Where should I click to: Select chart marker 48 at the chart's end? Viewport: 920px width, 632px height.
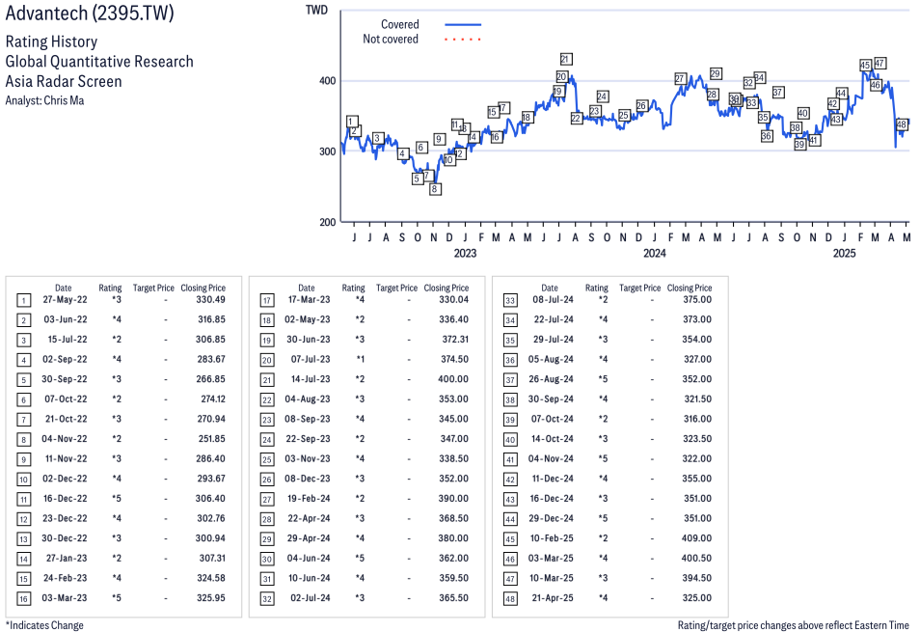(x=902, y=124)
